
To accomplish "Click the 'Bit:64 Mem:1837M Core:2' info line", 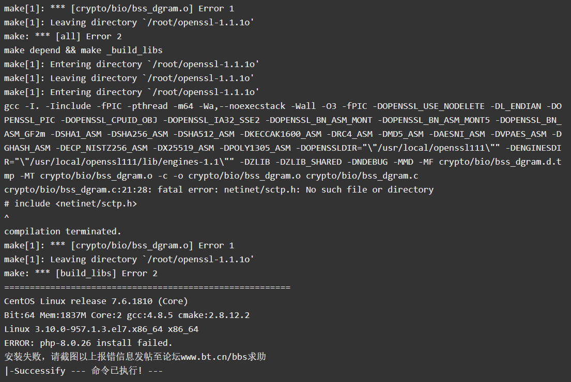I will (127, 315).
